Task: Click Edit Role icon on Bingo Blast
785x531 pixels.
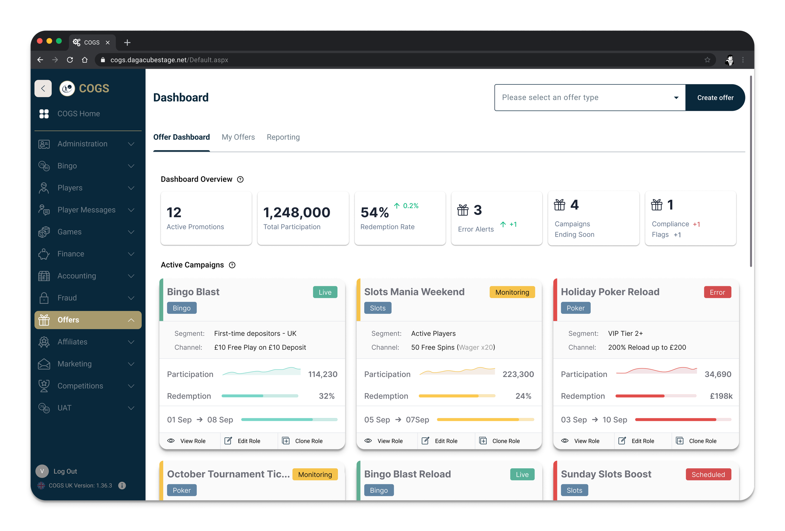Action: pyautogui.click(x=228, y=441)
